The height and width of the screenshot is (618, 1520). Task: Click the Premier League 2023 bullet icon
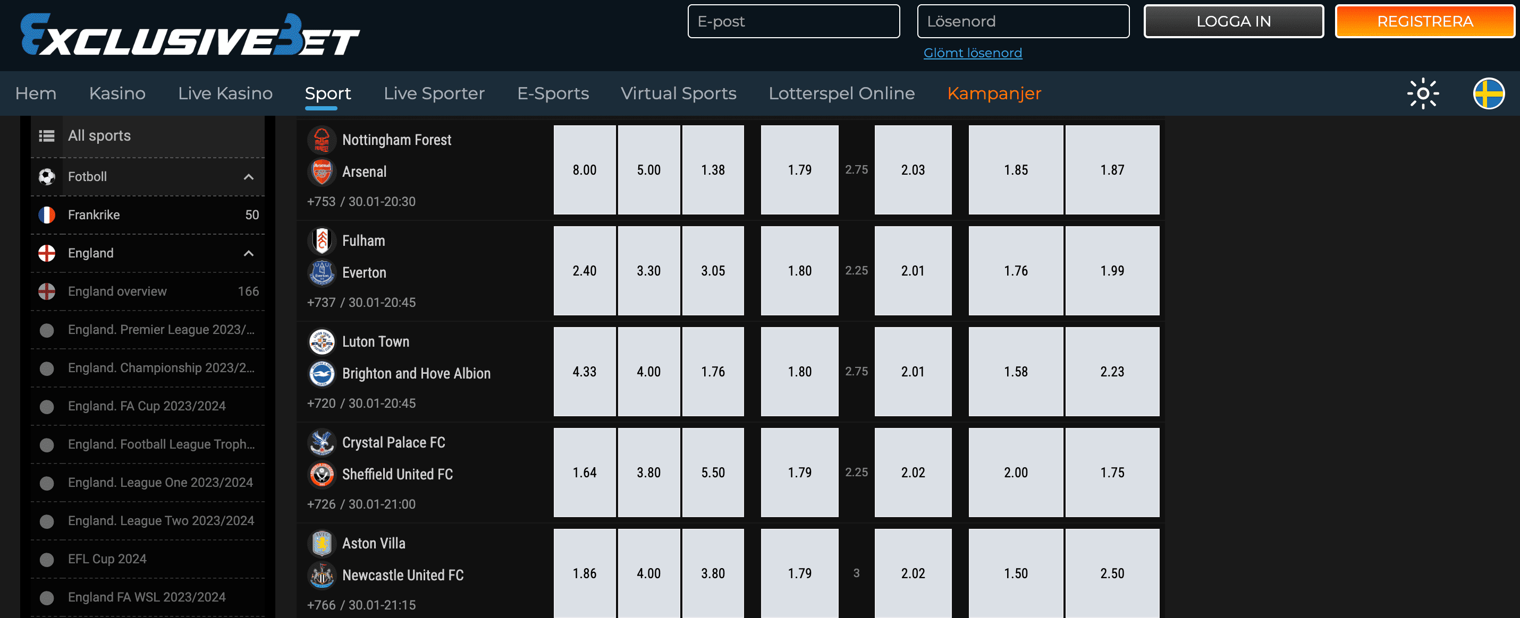(47, 330)
